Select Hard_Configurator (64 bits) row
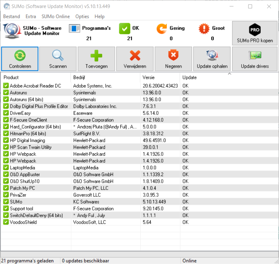 pyautogui.click(x=139, y=127)
